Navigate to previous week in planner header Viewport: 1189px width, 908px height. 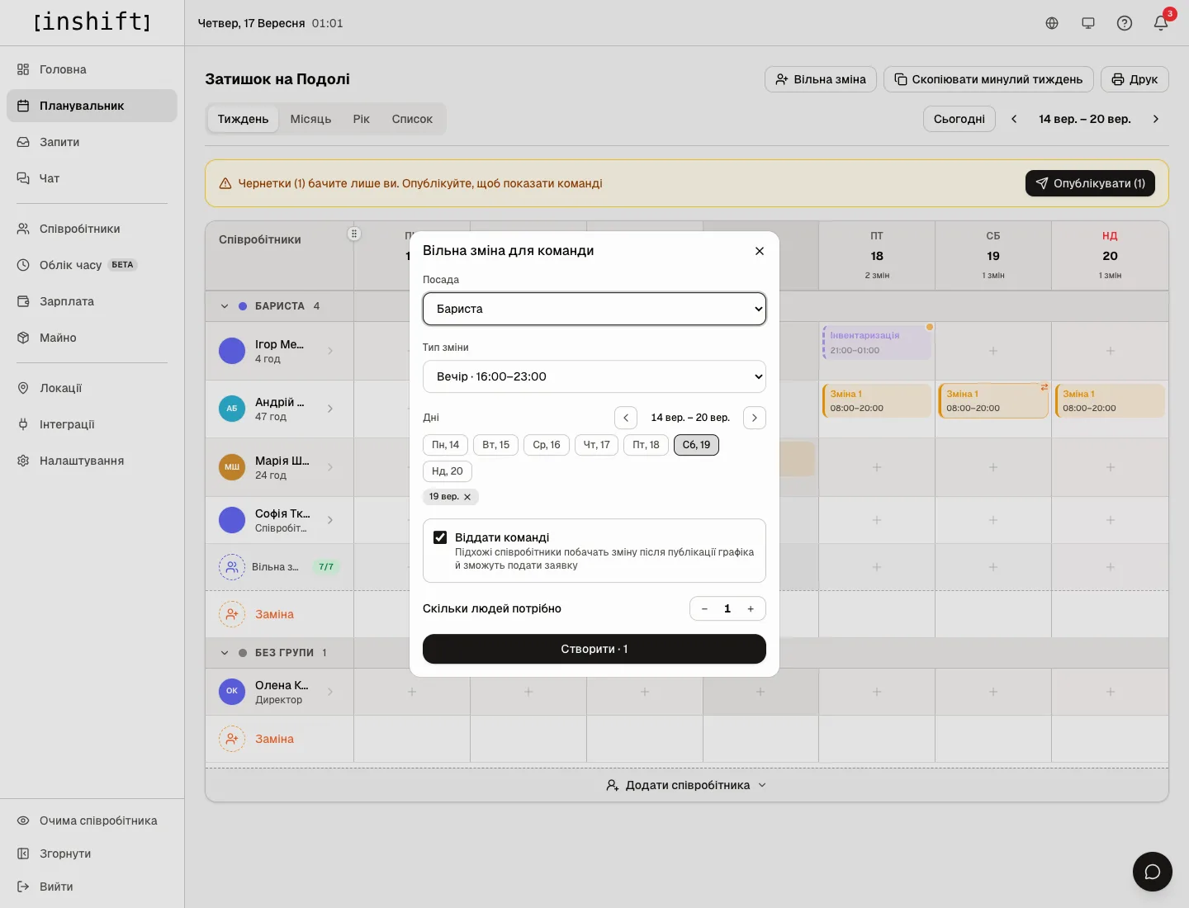(x=1014, y=119)
